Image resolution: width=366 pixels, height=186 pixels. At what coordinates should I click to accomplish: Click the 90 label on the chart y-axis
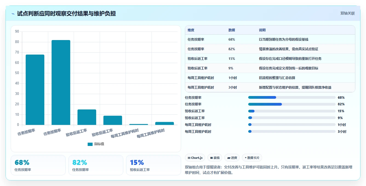click(x=17, y=32)
